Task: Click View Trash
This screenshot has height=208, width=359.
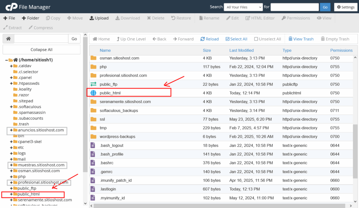Action: click(x=301, y=39)
